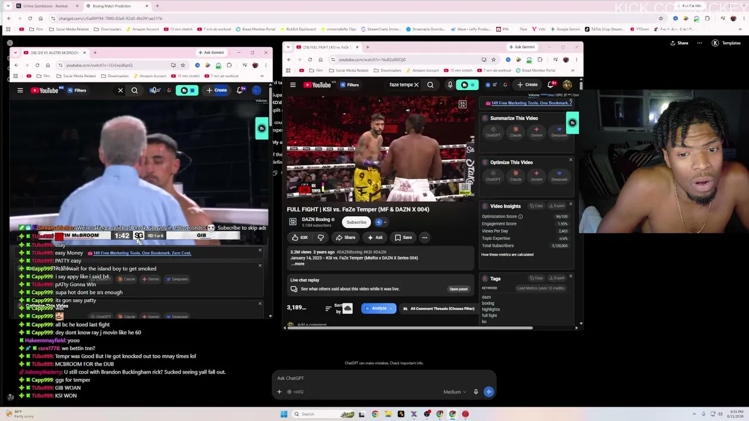The height and width of the screenshot is (421, 749).
Task: Open more actions menu under KSI video
Action: pyautogui.click(x=424, y=237)
